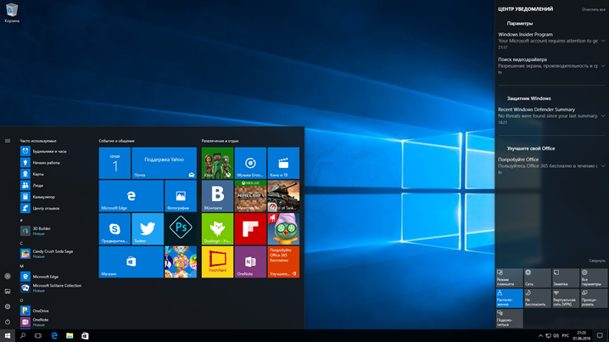Open the Minecraft tile
Viewport: 609px width, 342px height.
click(x=250, y=196)
